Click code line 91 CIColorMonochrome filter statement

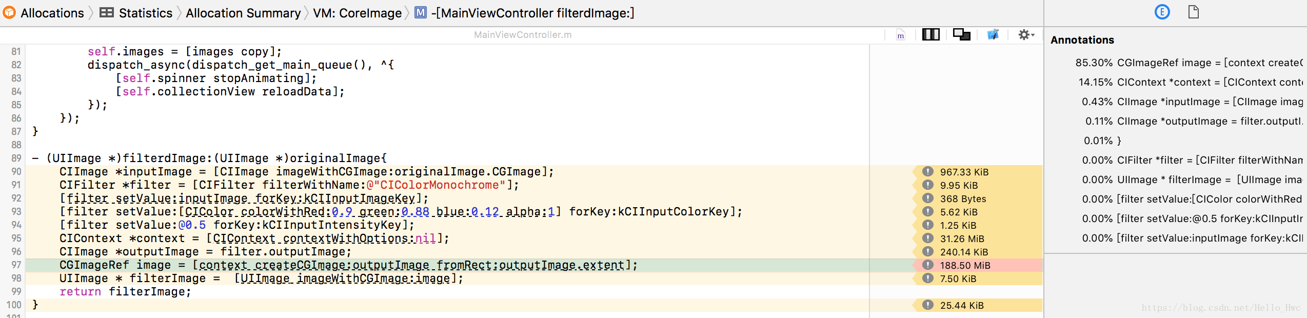pyautogui.click(x=289, y=185)
